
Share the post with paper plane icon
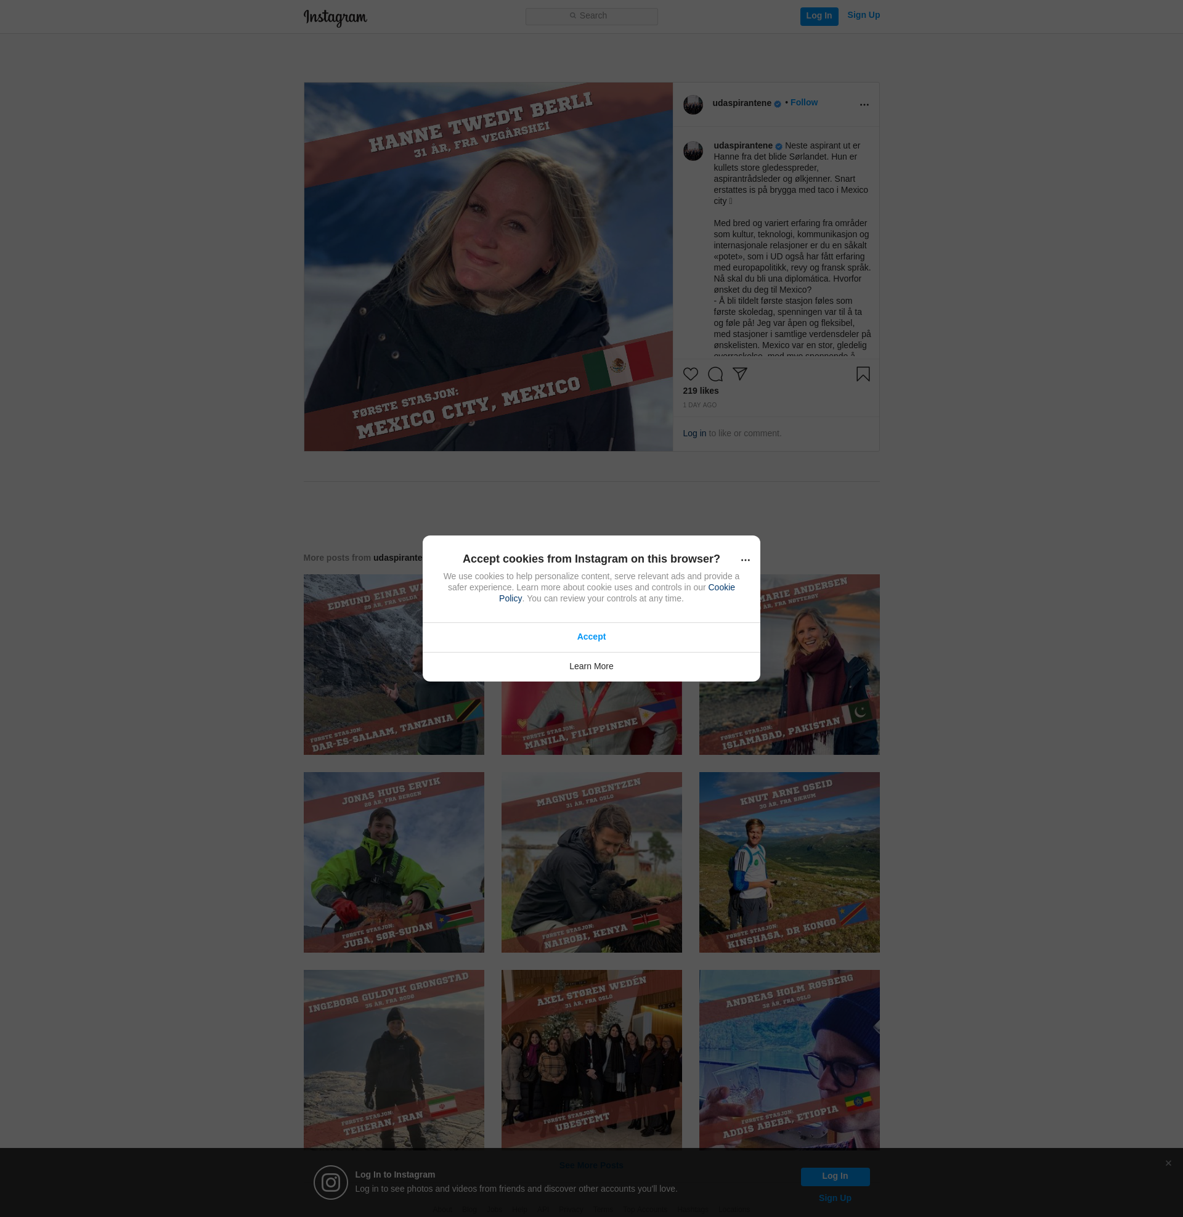point(739,374)
